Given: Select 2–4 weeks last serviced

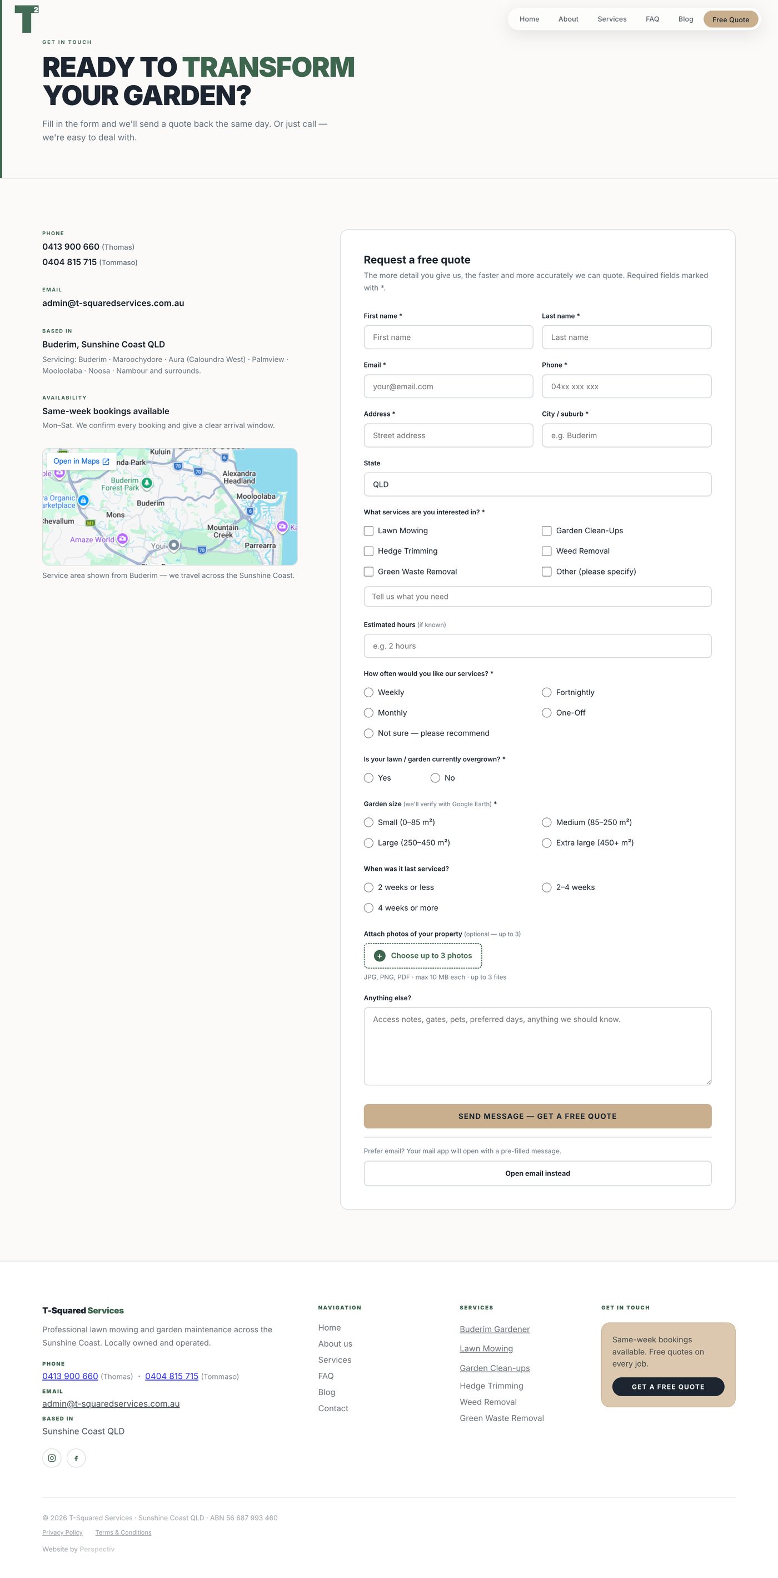Looking at the screenshot, I should click(x=547, y=887).
